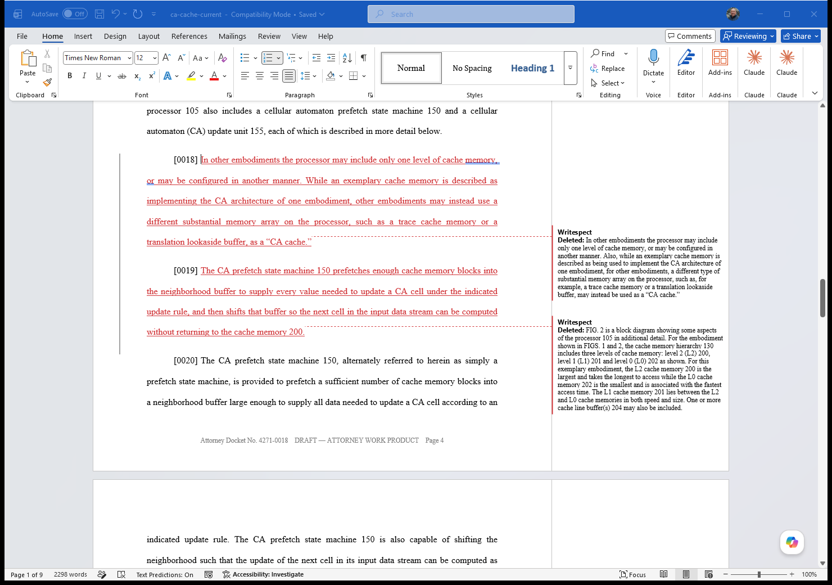Decrease paragraph indent
This screenshot has width=832, height=585.
pyautogui.click(x=316, y=58)
